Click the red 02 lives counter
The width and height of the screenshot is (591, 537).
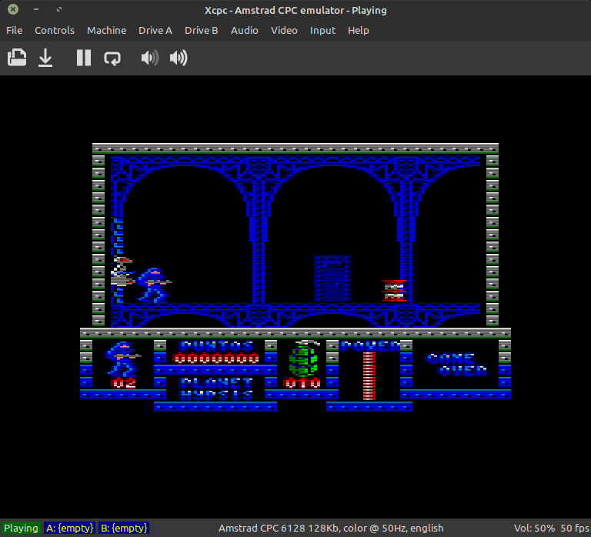[x=124, y=383]
